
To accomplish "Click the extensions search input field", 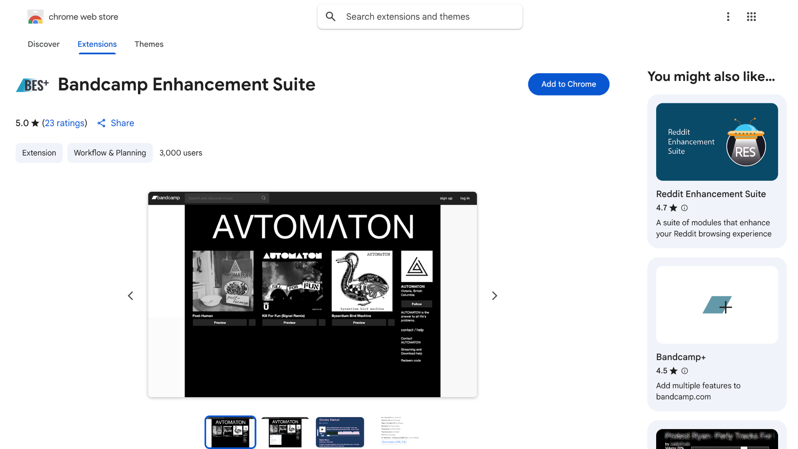I will [420, 16].
